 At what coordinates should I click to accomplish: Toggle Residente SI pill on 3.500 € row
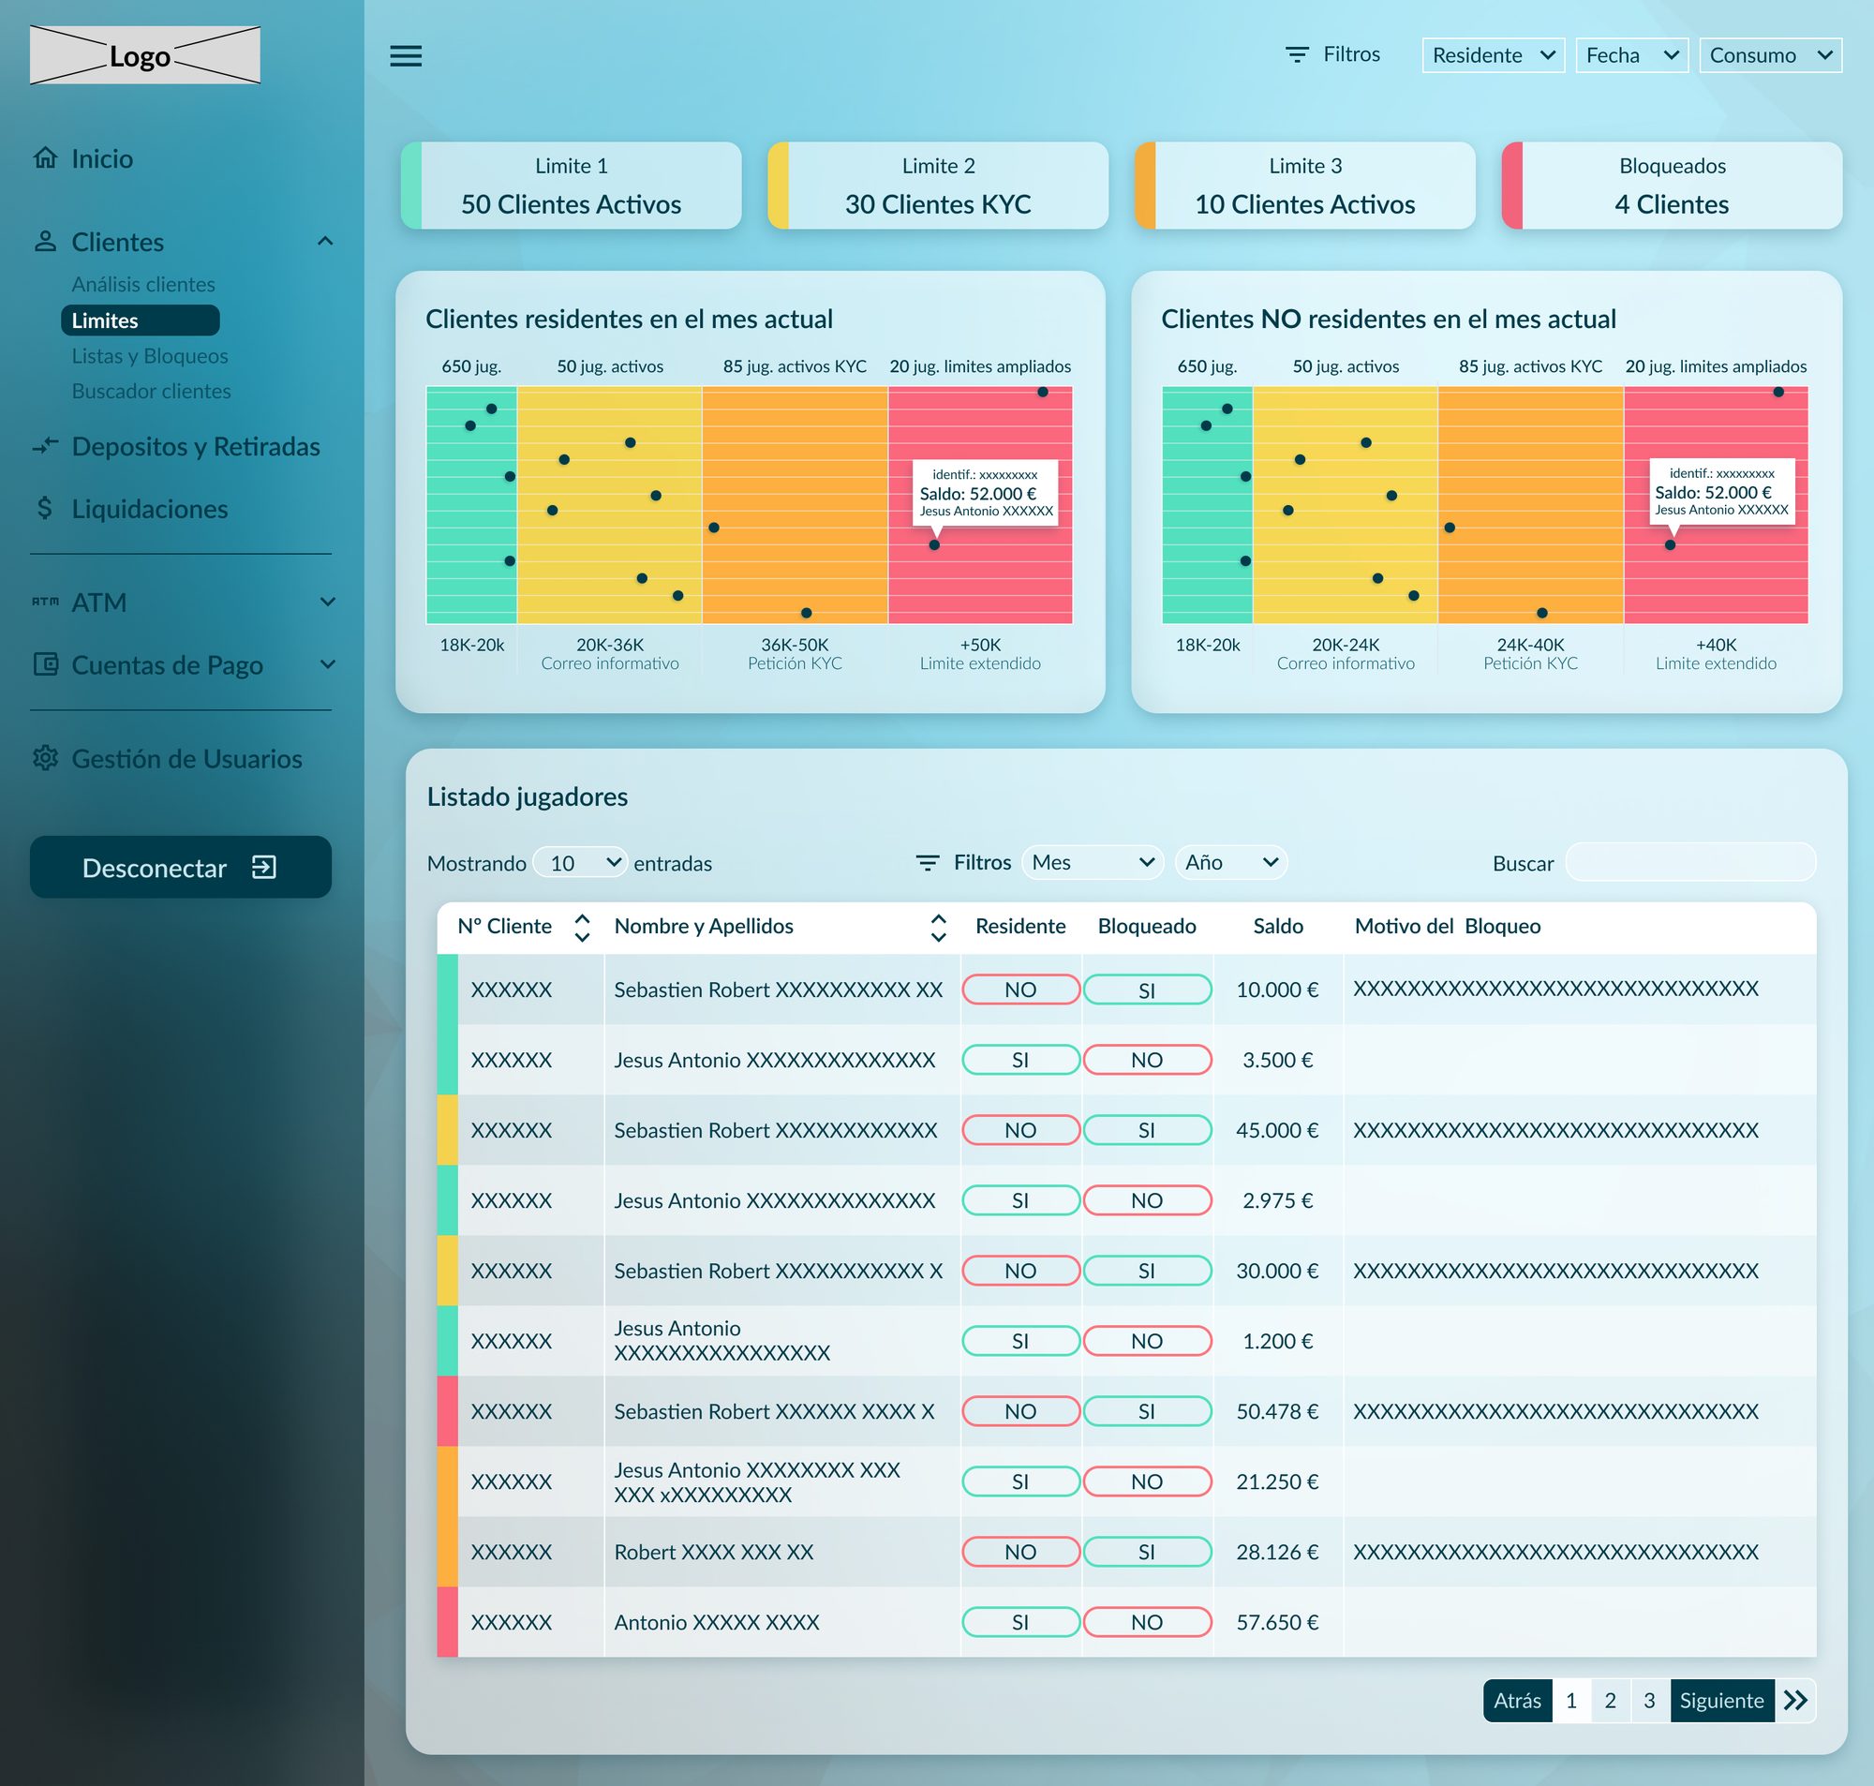(1020, 1060)
